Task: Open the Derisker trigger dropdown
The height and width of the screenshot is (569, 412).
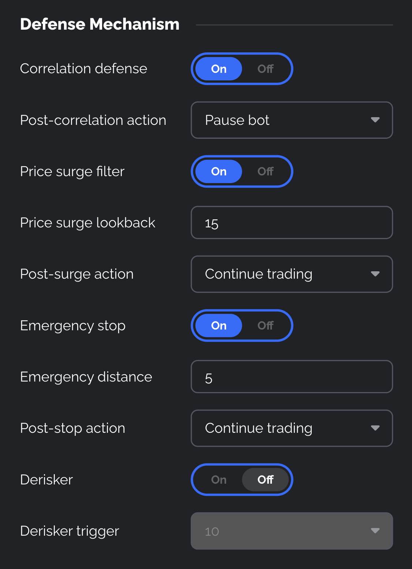Action: pyautogui.click(x=291, y=531)
